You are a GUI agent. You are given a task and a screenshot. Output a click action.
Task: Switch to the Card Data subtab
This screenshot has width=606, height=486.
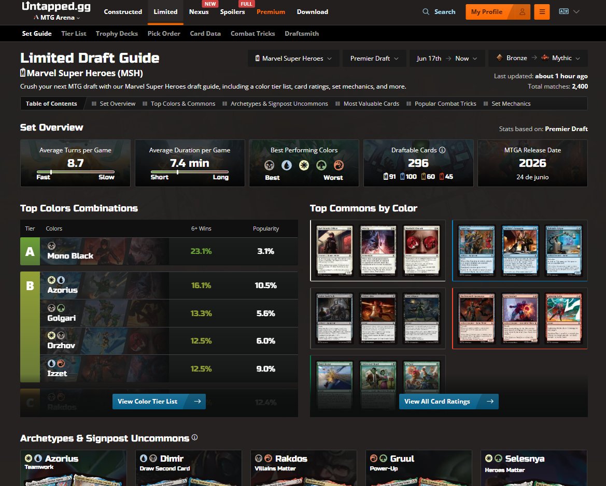[x=205, y=34]
